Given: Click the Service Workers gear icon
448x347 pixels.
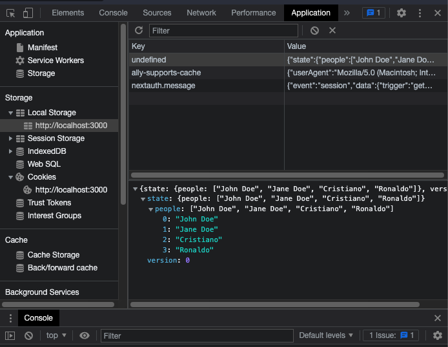Looking at the screenshot, I should pyautogui.click(x=20, y=61).
